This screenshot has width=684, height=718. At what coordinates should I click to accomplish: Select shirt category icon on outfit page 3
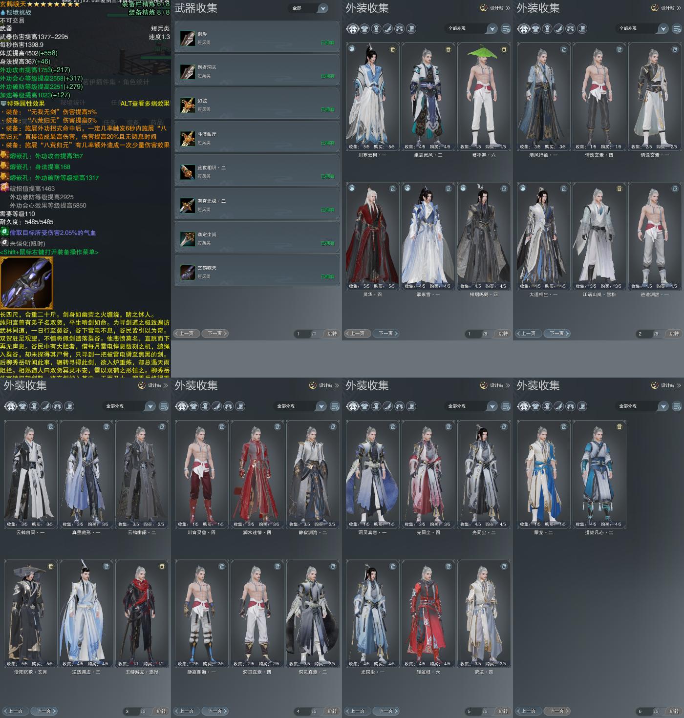22,406
